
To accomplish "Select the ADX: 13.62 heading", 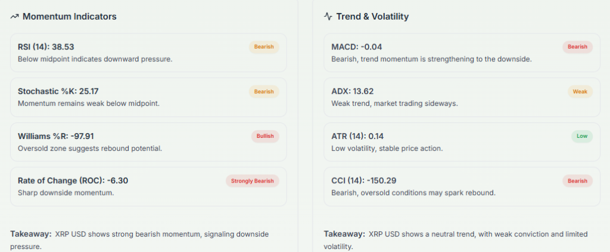I will pyautogui.click(x=353, y=92).
